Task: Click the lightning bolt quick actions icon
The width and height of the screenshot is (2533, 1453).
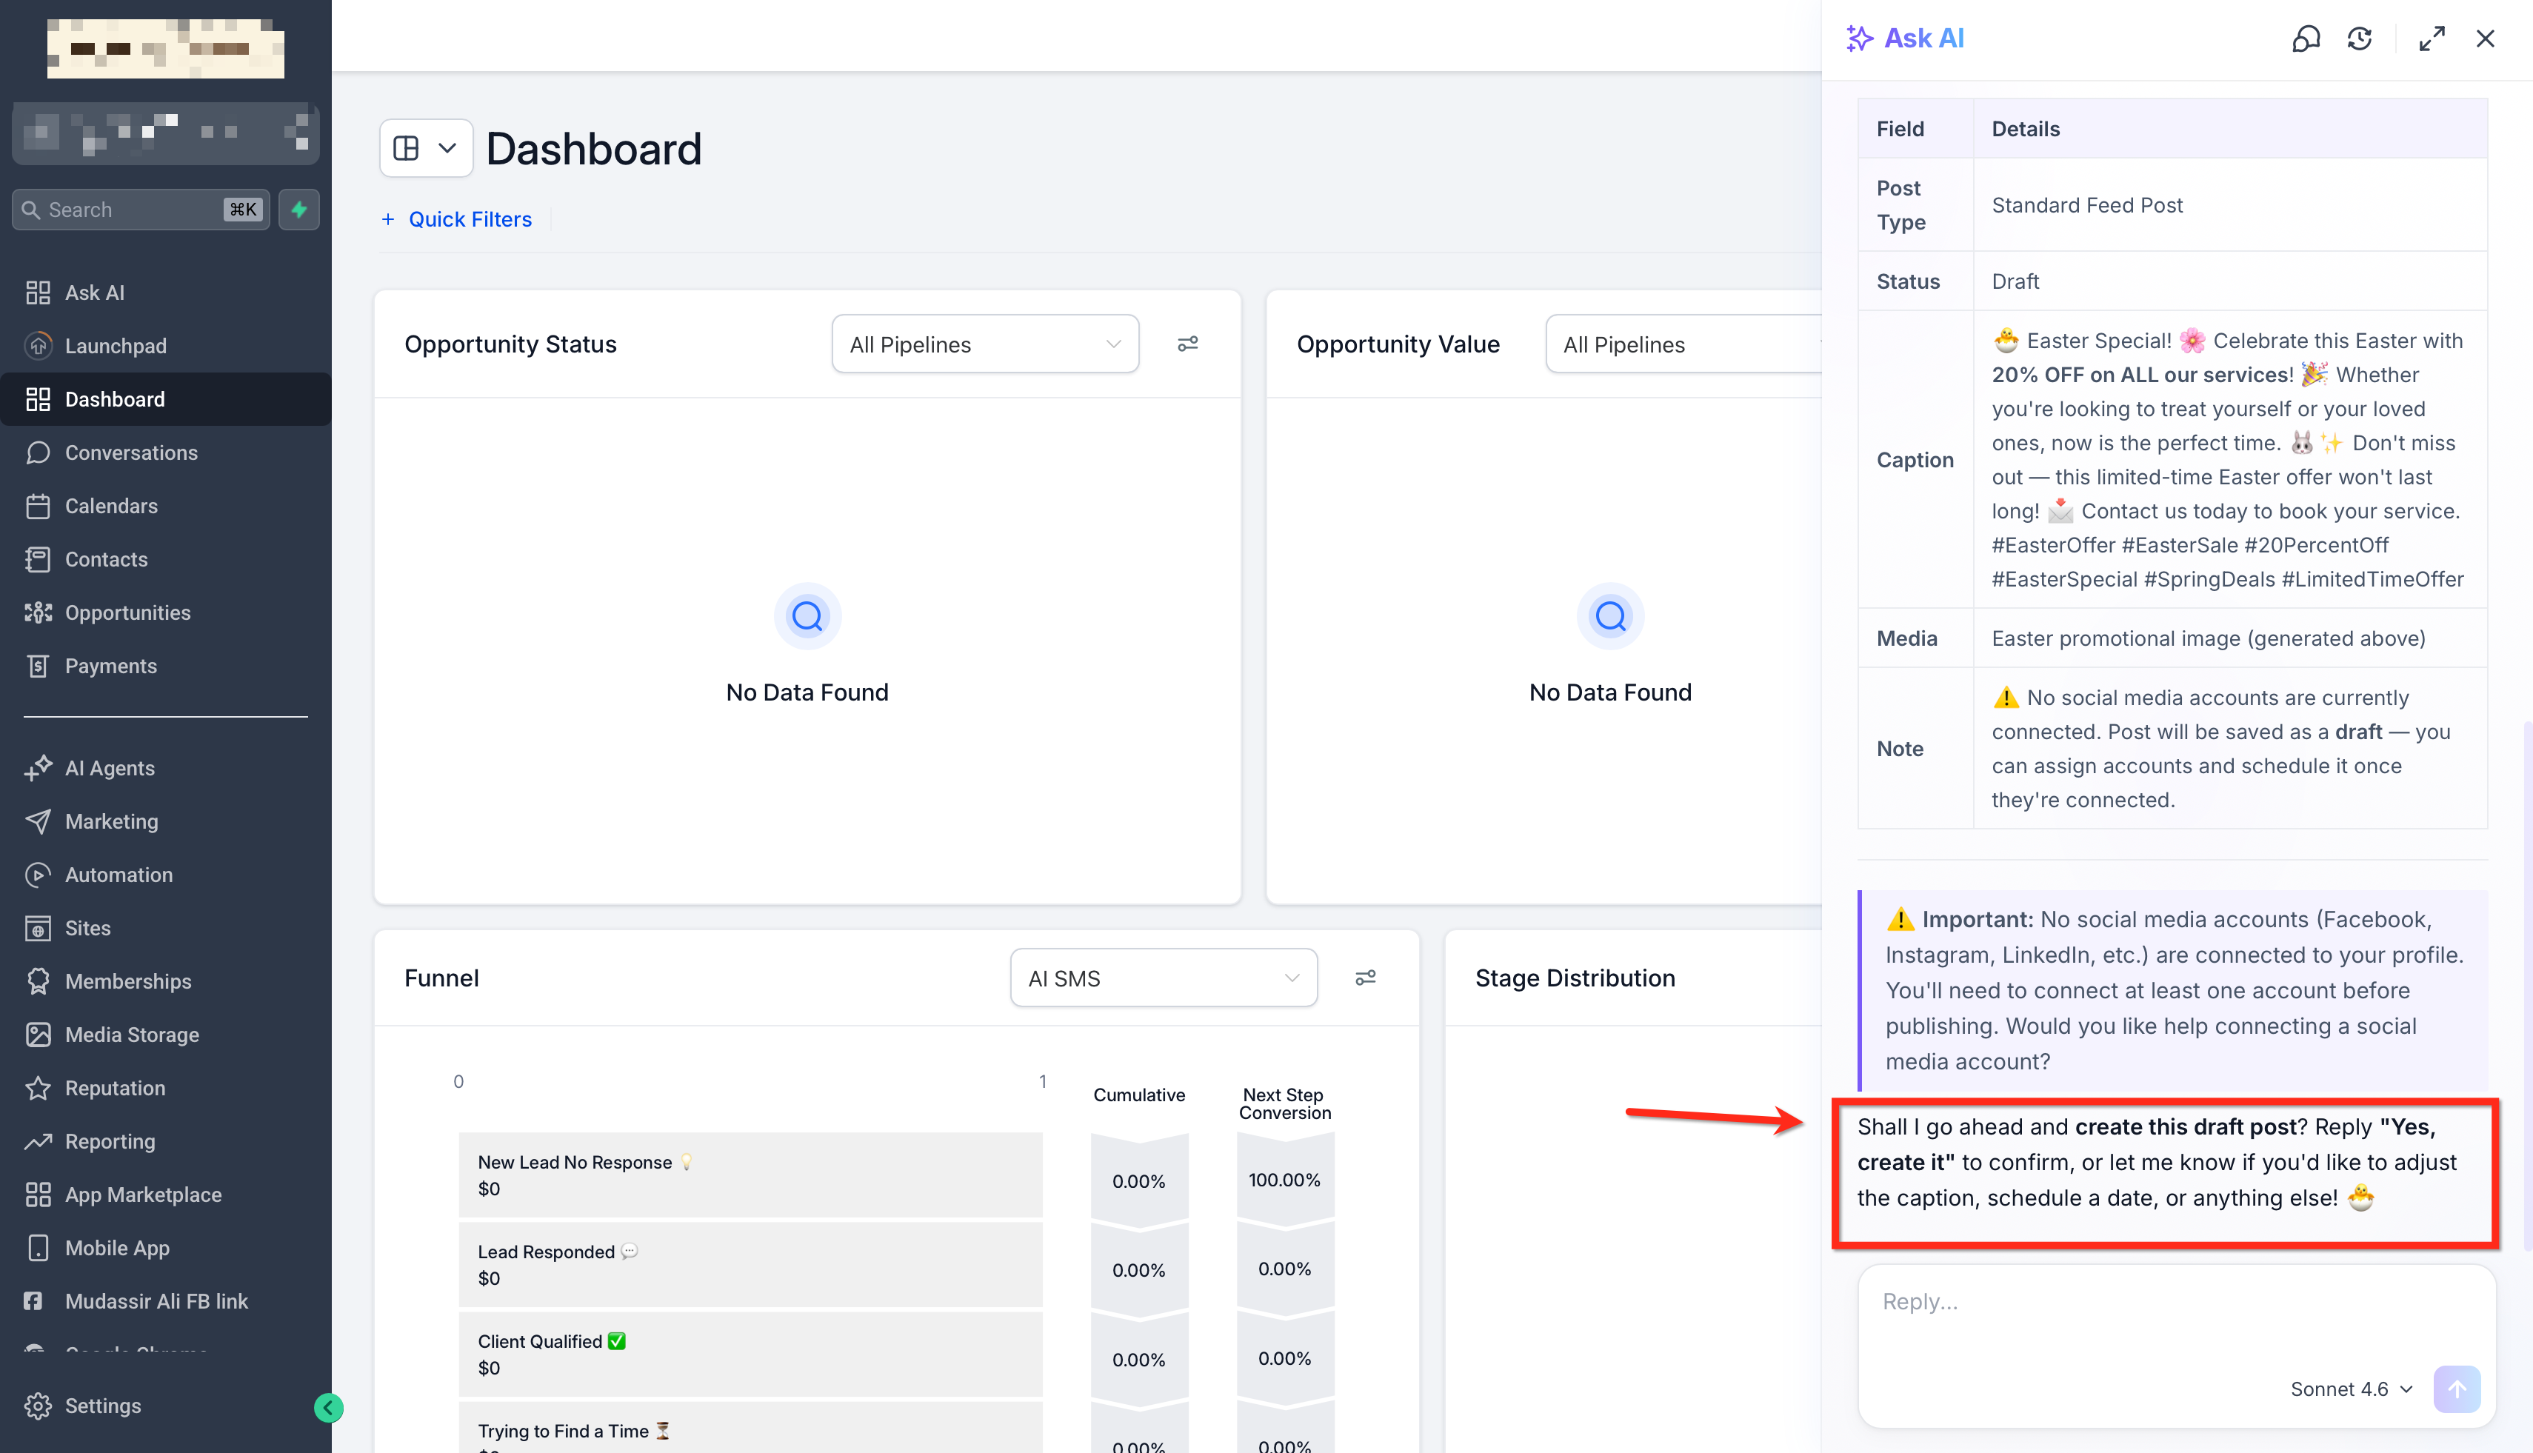Action: (x=298, y=210)
